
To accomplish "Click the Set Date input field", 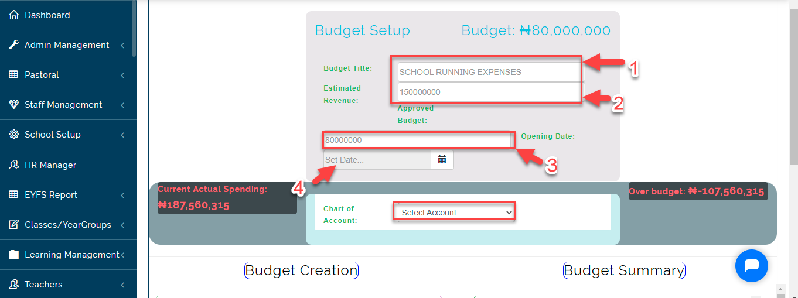I will (377, 160).
